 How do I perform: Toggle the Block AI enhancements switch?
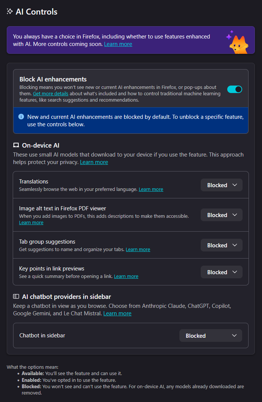(x=235, y=89)
